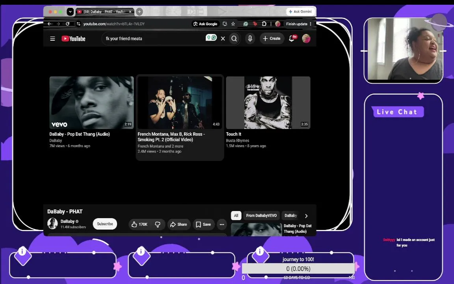Subscribe to DaBaby channel
Screen dimensions: 454x284
click(x=105, y=224)
